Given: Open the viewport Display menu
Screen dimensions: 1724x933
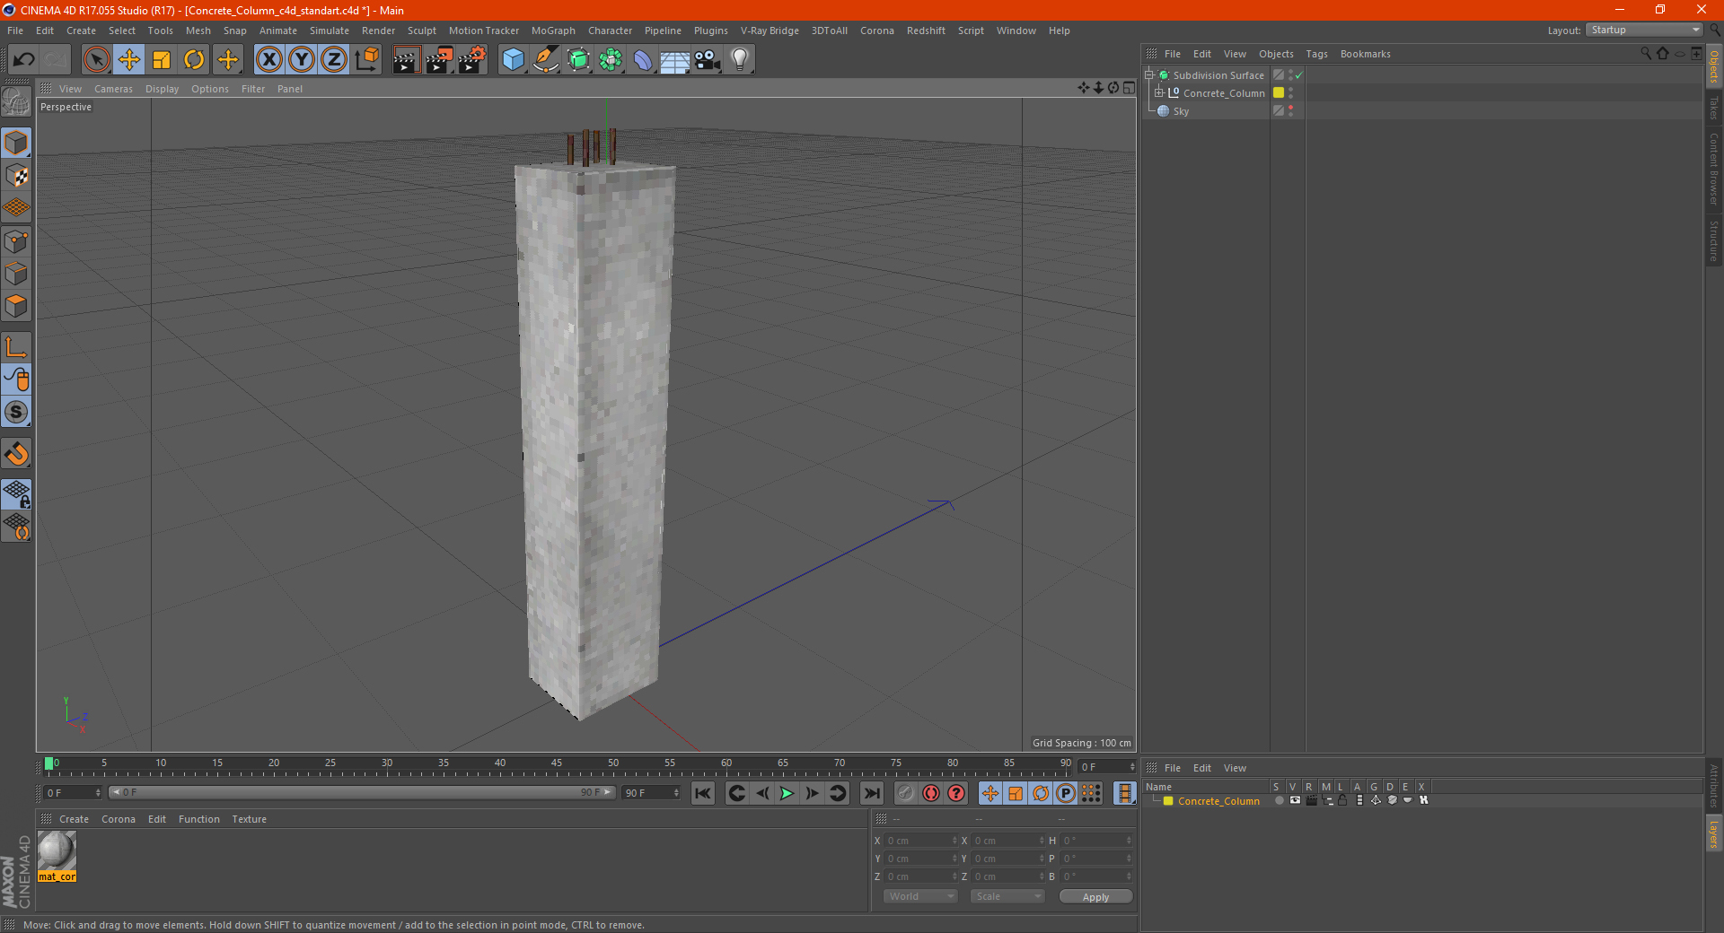Looking at the screenshot, I should pos(162,89).
